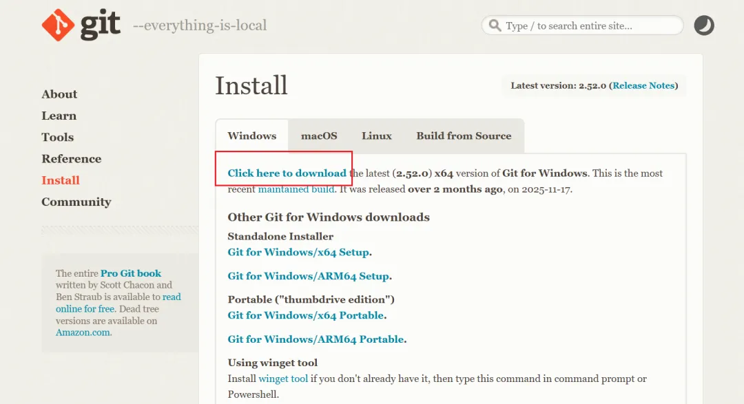Image resolution: width=744 pixels, height=404 pixels.
Task: Click the magnifier icon in search box
Action: pyautogui.click(x=495, y=25)
